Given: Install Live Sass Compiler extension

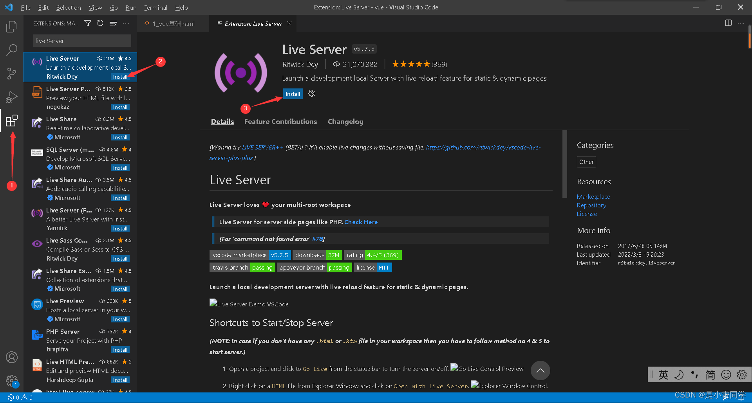Looking at the screenshot, I should [120, 259].
